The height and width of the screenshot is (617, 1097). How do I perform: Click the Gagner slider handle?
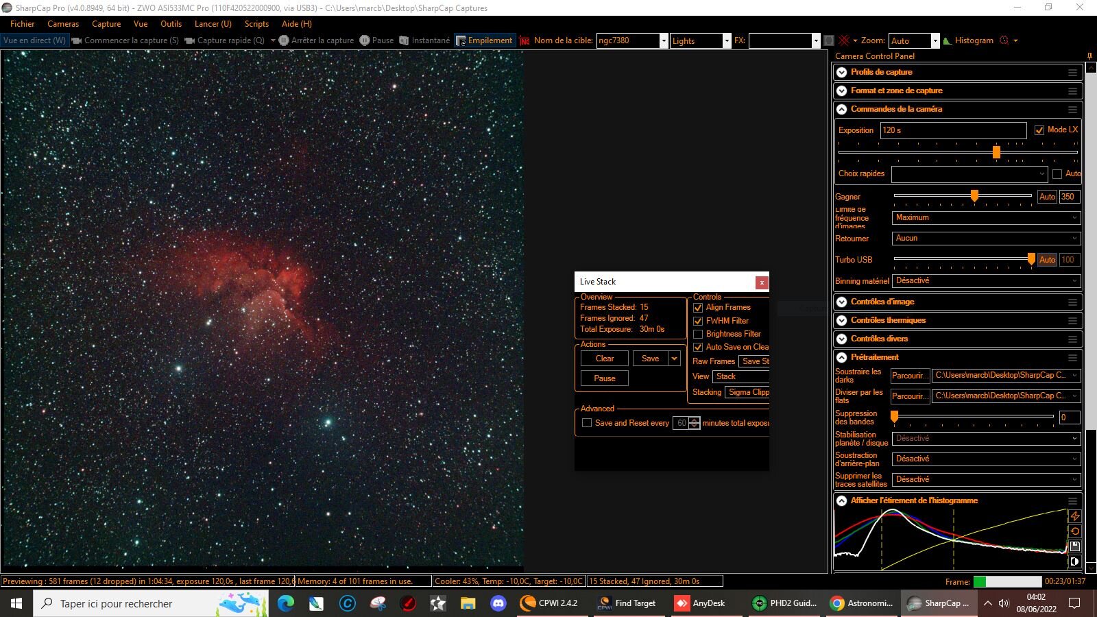coord(974,197)
